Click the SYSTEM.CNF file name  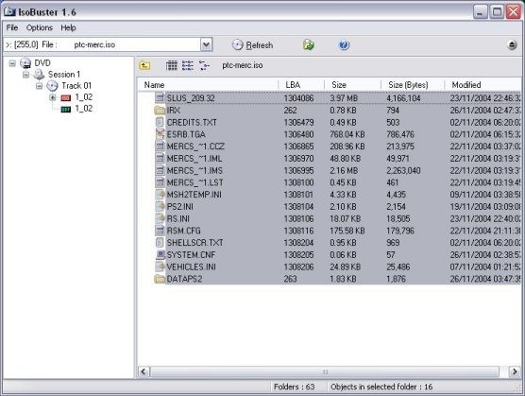pos(191,255)
